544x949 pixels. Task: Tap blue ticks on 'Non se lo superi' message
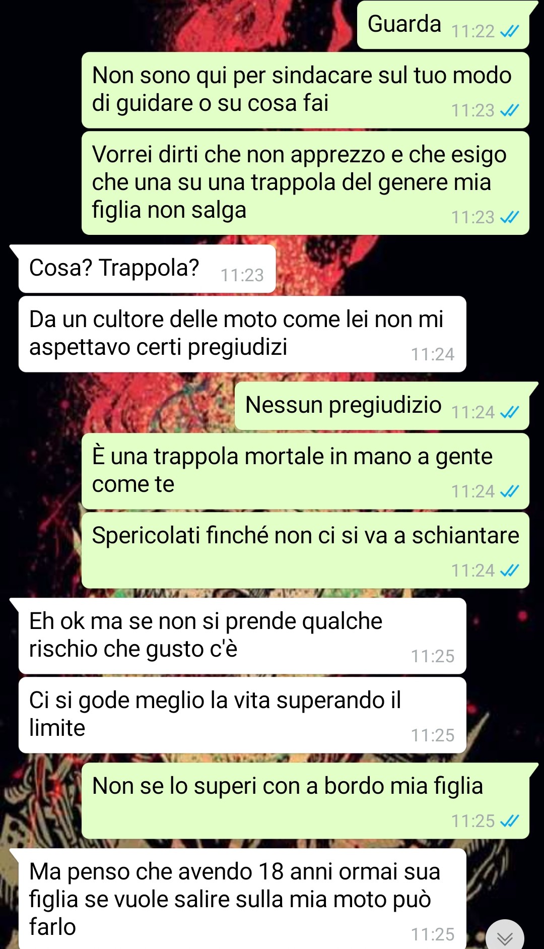click(509, 821)
